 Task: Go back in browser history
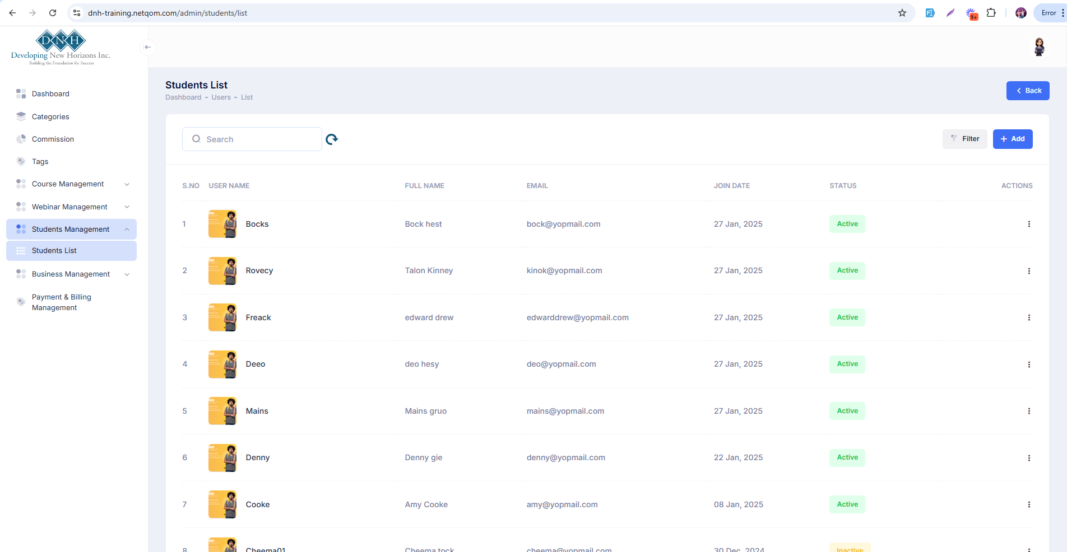(12, 13)
